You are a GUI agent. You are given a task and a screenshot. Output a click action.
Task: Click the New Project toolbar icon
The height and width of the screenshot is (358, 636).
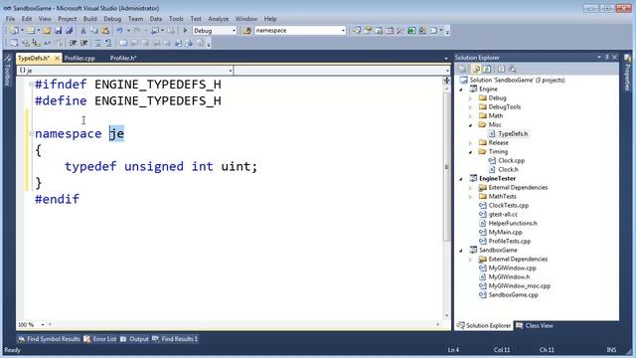[14, 31]
